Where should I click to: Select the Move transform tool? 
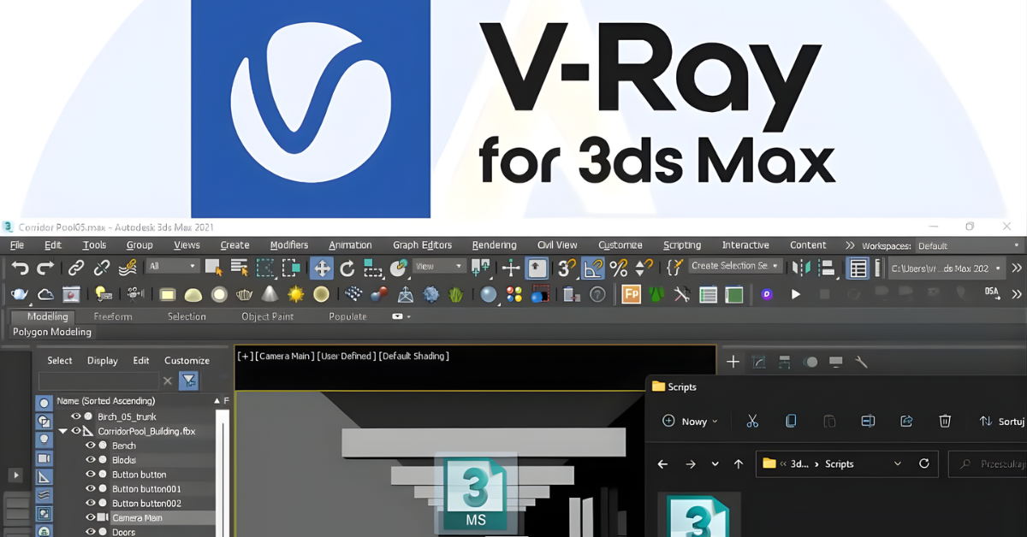(322, 268)
